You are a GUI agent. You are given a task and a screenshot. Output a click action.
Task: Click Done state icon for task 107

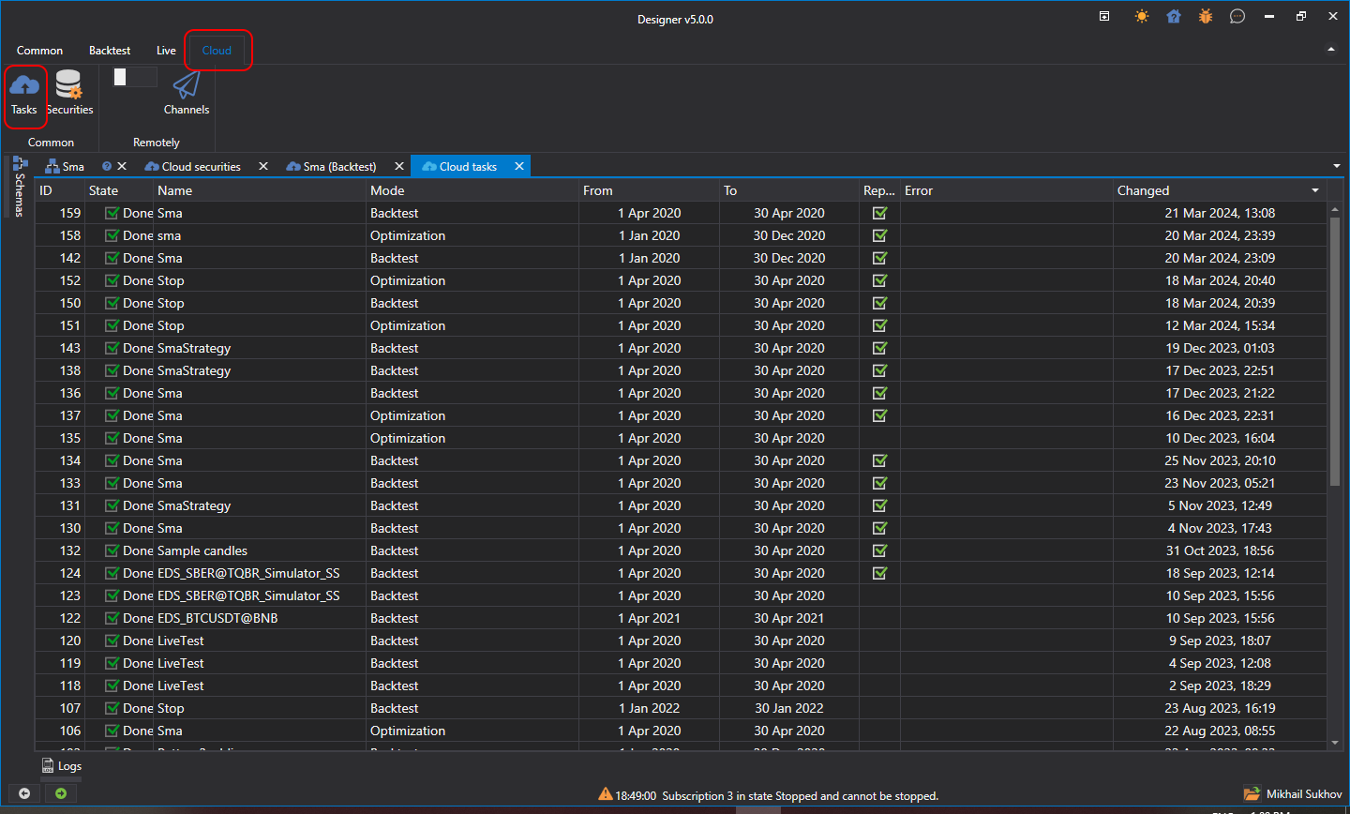click(112, 708)
